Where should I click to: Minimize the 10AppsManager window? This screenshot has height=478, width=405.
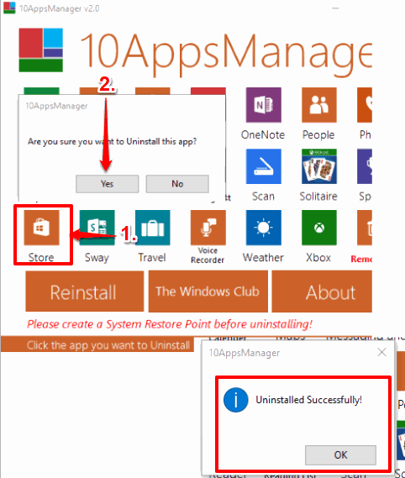tap(335, 8)
